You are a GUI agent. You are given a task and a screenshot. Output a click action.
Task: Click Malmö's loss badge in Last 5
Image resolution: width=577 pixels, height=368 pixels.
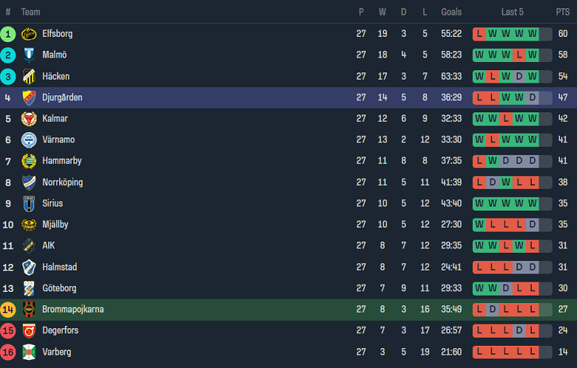tap(519, 55)
